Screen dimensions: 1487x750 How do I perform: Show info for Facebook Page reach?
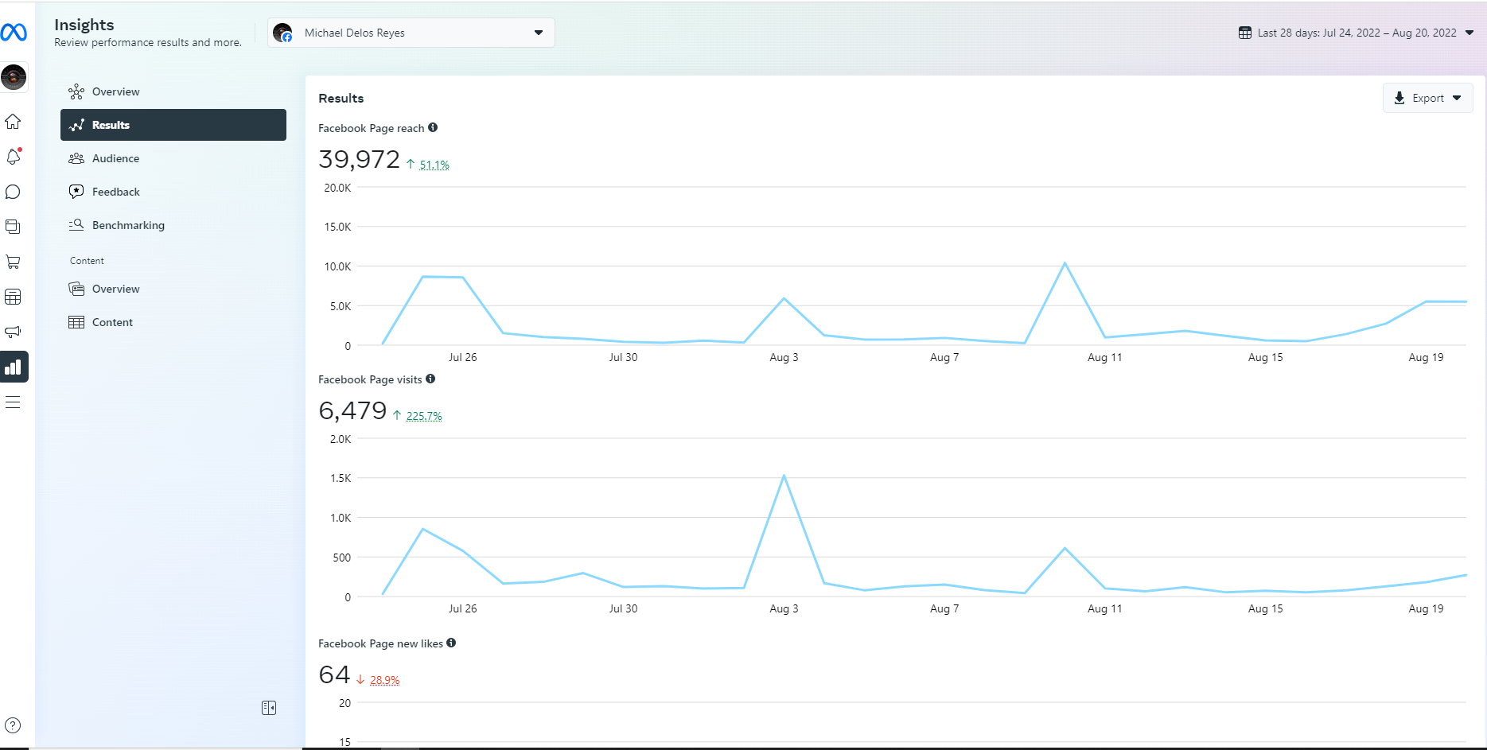[x=433, y=127]
